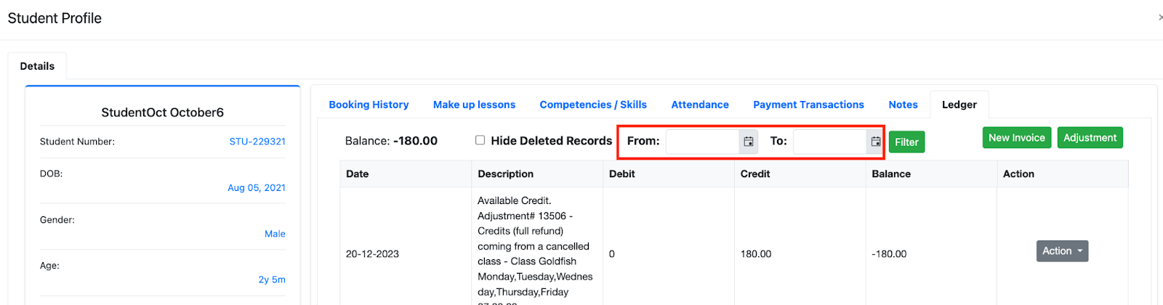Image resolution: width=1163 pixels, height=305 pixels.
Task: Expand the Action dropdown for the ledger row
Action: 1062,251
